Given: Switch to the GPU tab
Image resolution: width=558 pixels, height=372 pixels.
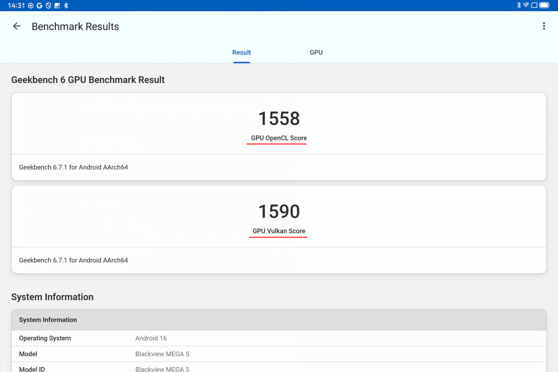Looking at the screenshot, I should (x=316, y=52).
